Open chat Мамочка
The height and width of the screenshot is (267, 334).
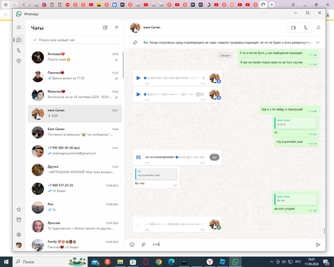click(x=75, y=95)
